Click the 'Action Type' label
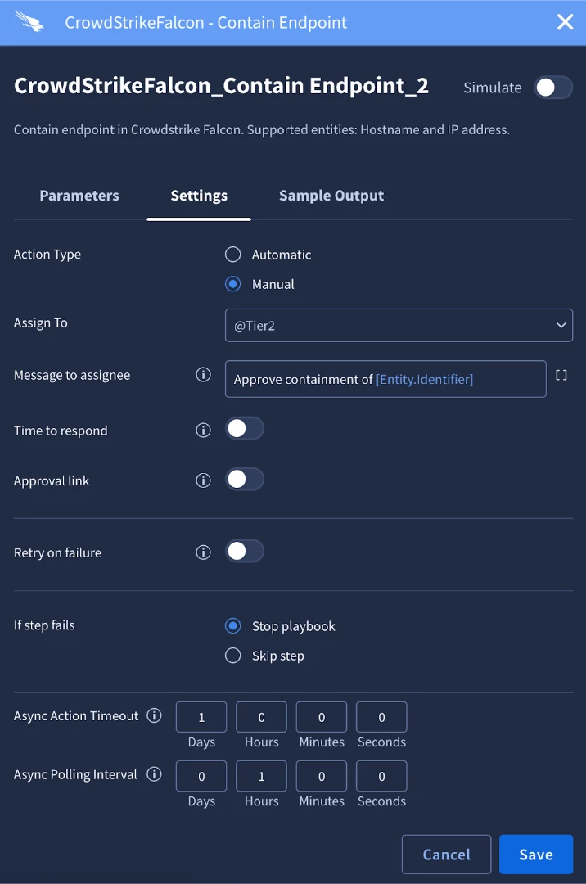 coord(47,255)
